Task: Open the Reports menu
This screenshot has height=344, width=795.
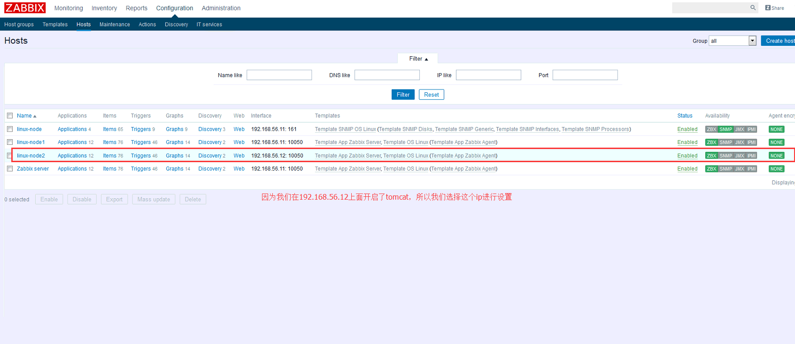Action: click(x=137, y=8)
